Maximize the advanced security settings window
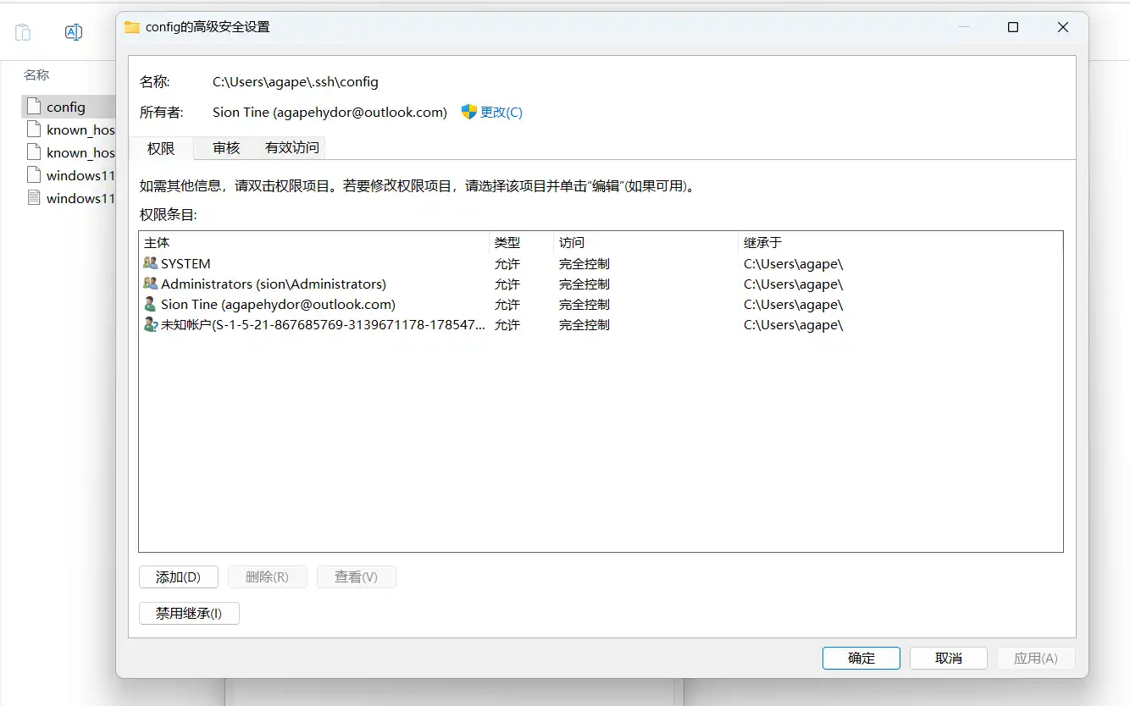Image resolution: width=1130 pixels, height=706 pixels. [x=1013, y=27]
